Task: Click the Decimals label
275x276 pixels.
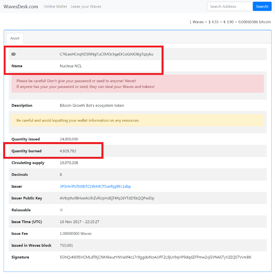Action: click(x=20, y=175)
